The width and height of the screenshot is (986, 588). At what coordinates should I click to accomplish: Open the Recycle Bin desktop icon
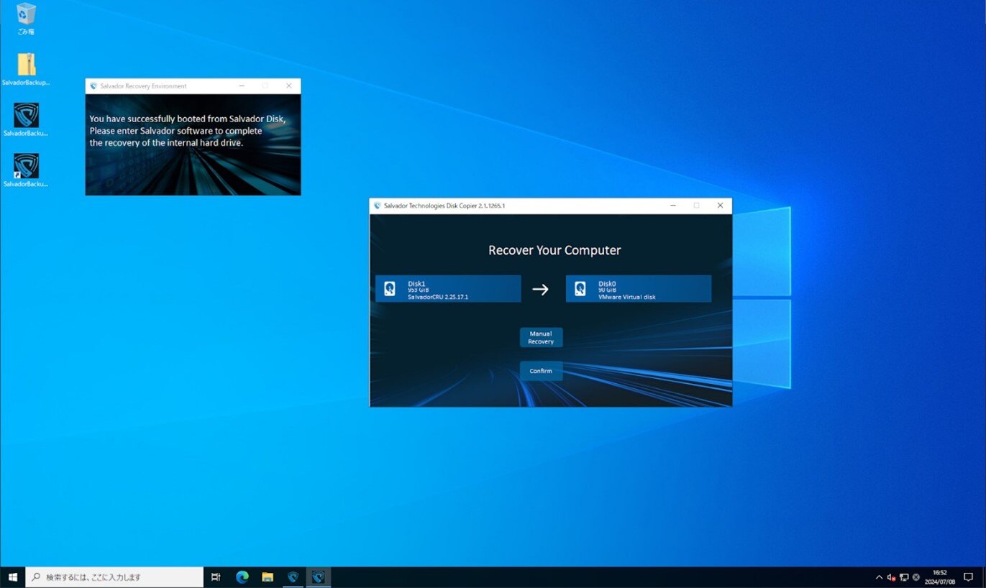tap(27, 19)
